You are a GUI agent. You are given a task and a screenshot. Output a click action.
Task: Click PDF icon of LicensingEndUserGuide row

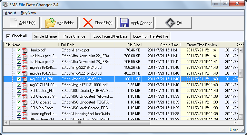[x=25, y=114]
